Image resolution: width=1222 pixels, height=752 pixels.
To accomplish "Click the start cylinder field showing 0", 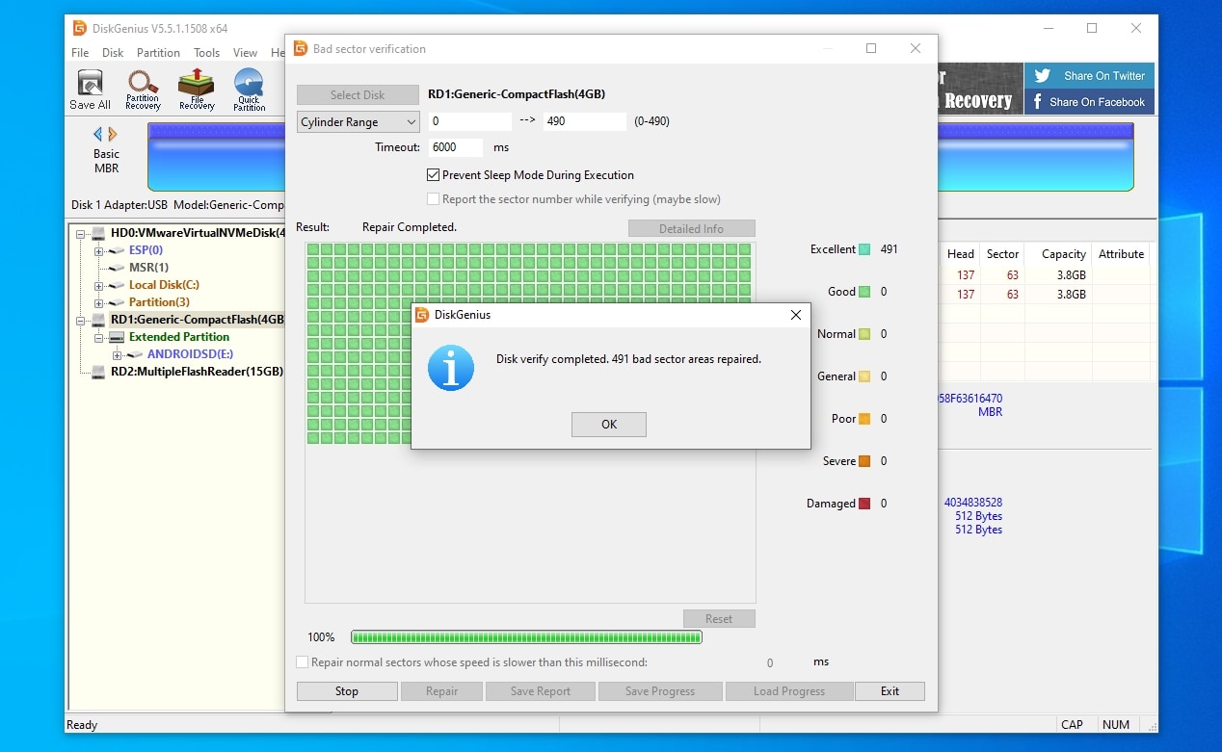I will point(470,122).
